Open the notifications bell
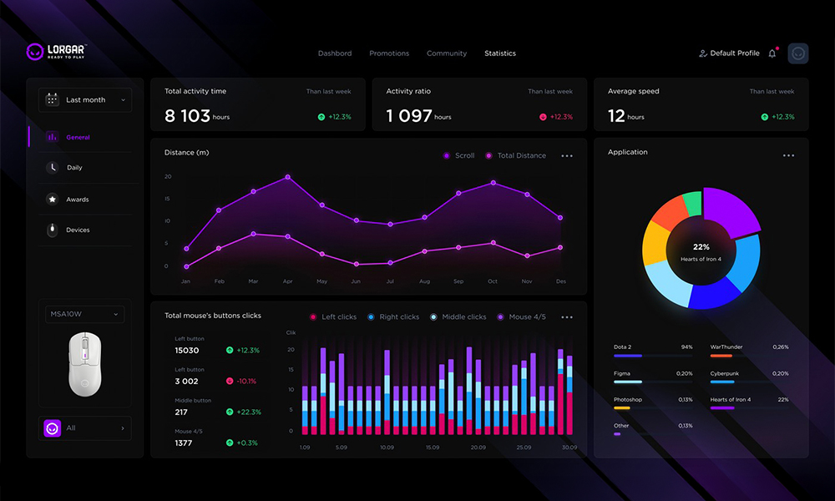835x501 pixels. coord(772,53)
